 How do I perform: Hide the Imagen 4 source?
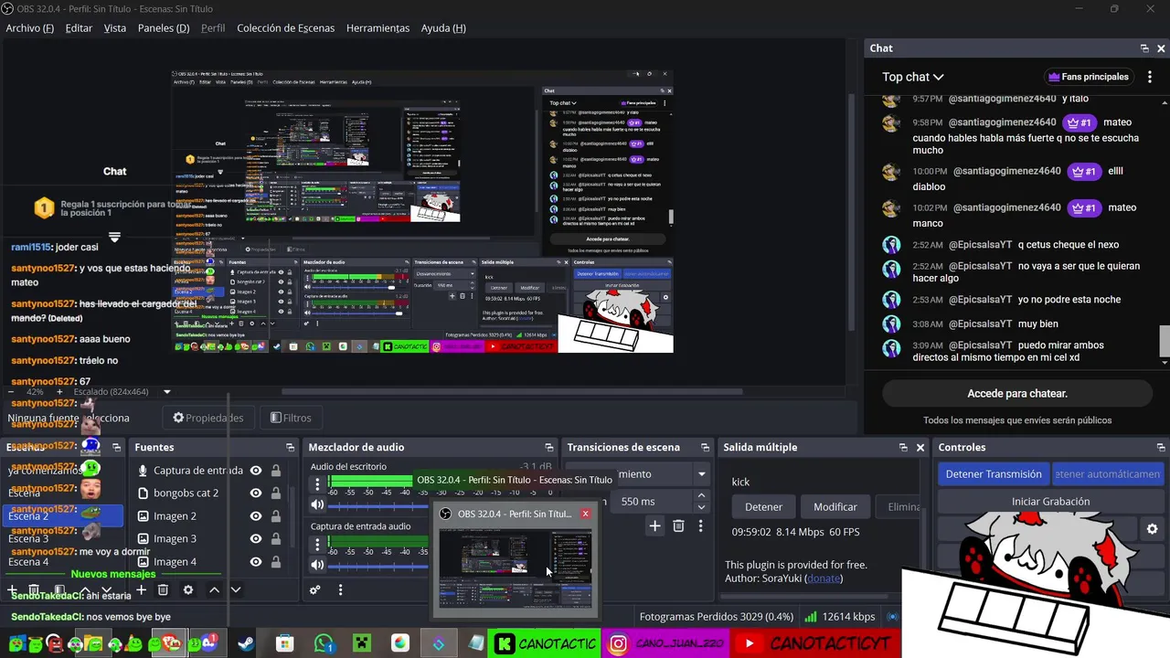(256, 562)
